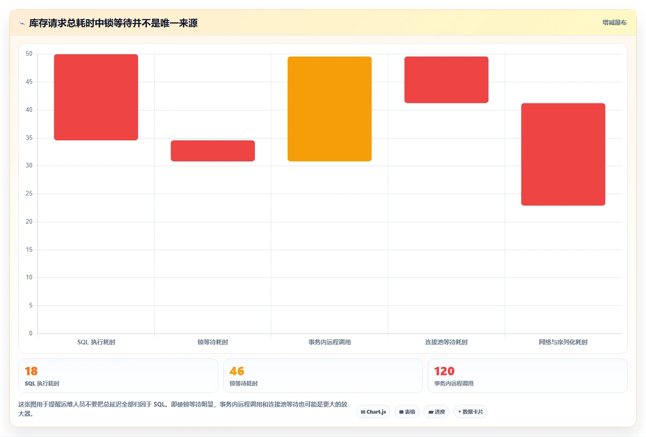Click the x-axis label 网络与序列化耗时
The height and width of the screenshot is (437, 646).
click(563, 342)
